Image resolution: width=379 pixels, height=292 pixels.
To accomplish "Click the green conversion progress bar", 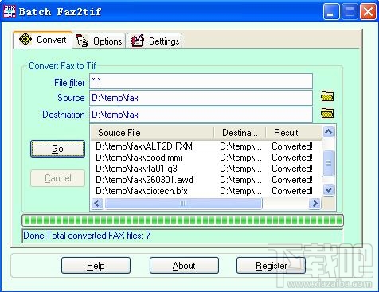I will pyautogui.click(x=182, y=220).
